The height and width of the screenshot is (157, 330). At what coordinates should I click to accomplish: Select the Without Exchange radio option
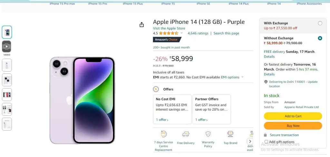(x=320, y=38)
